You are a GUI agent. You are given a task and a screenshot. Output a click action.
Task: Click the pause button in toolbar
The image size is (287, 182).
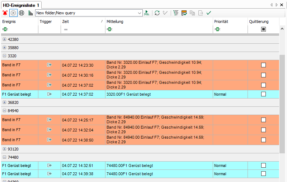pyautogui.click(x=22, y=13)
